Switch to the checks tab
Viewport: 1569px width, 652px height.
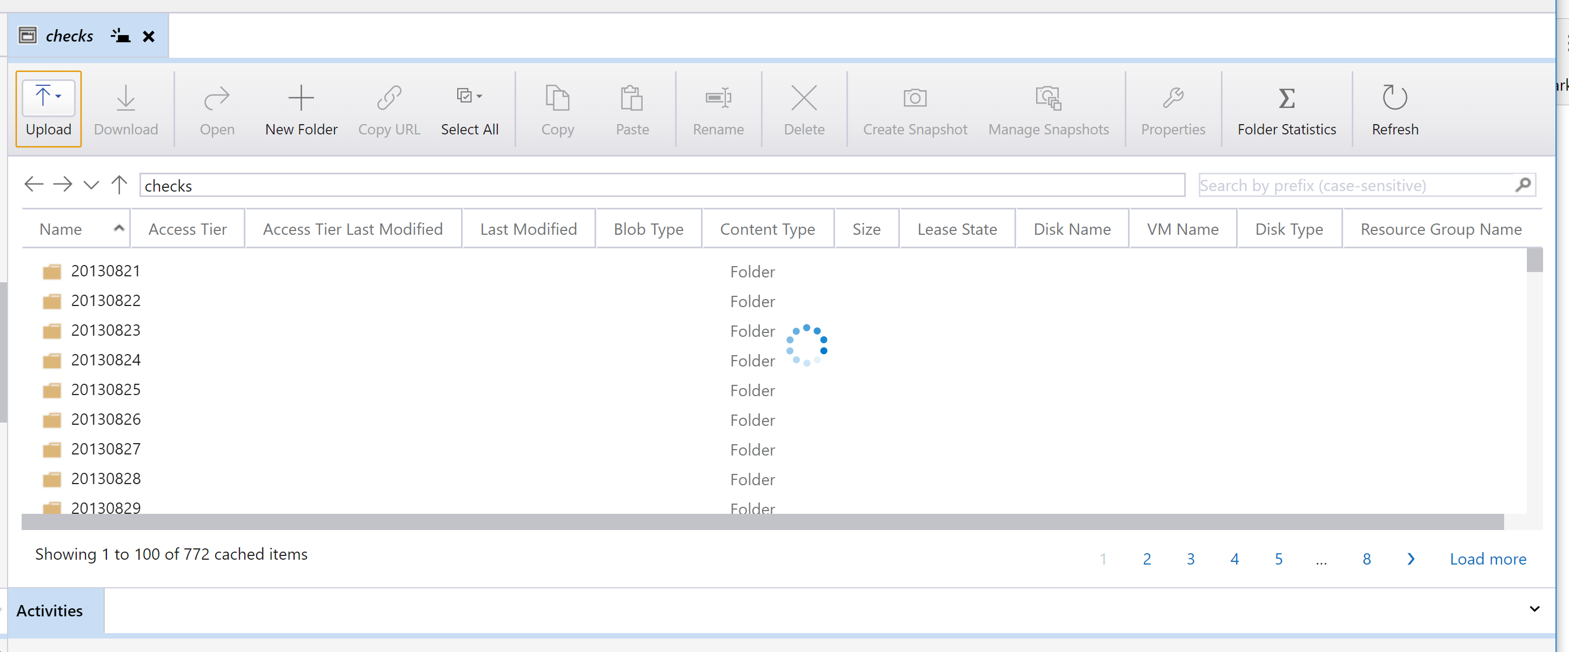(69, 35)
